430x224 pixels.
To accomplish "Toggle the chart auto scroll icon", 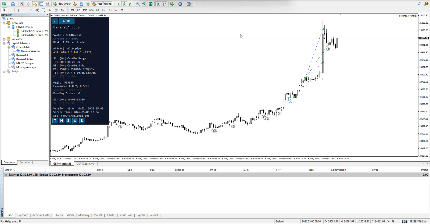I will tap(158, 4).
